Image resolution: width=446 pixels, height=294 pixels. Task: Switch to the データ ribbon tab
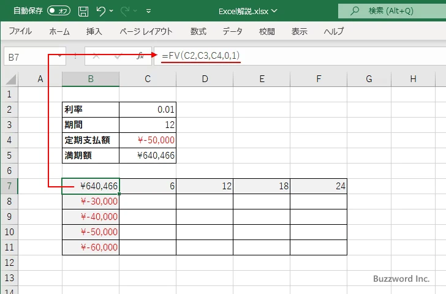click(x=232, y=31)
